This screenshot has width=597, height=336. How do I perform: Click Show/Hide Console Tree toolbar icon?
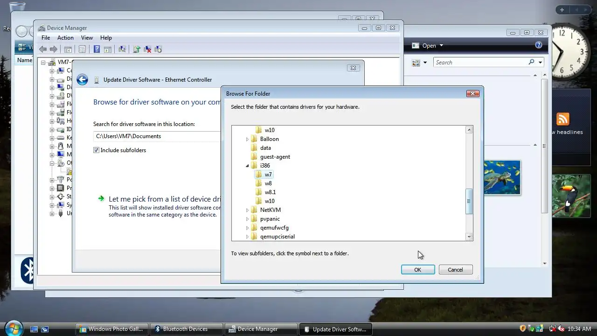pos(68,49)
